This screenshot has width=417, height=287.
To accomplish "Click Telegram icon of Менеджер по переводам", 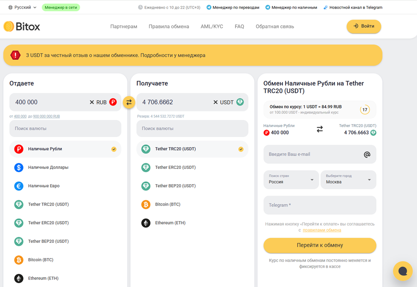I will [209, 7].
